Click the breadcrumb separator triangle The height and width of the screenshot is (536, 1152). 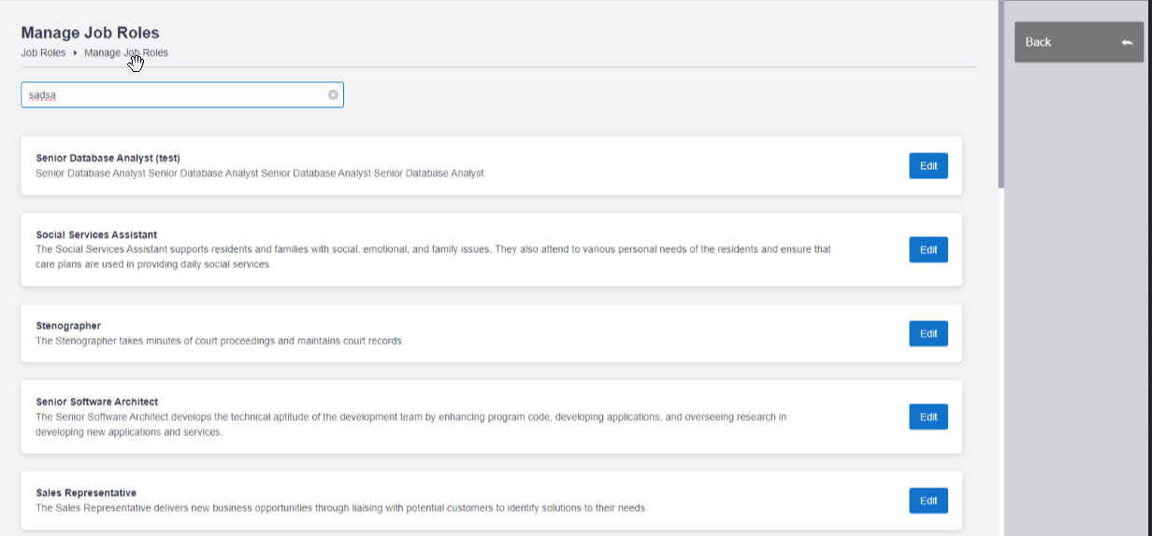point(75,53)
